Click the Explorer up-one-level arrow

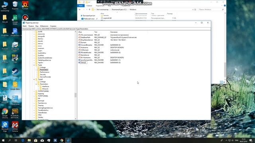pyautogui.click(x=89, y=10)
